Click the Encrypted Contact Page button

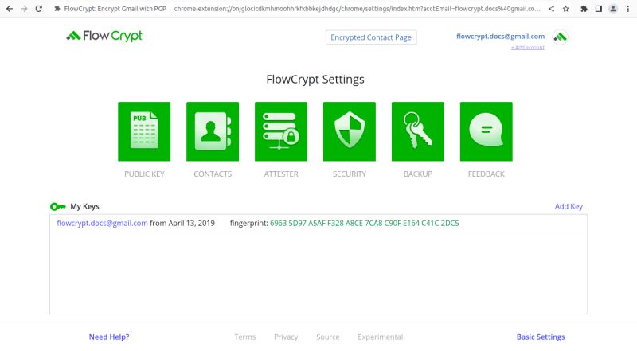pyautogui.click(x=371, y=37)
